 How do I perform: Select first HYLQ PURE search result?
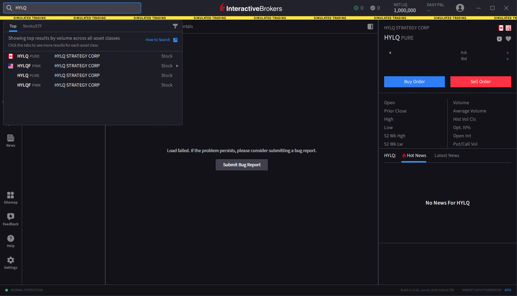point(93,56)
